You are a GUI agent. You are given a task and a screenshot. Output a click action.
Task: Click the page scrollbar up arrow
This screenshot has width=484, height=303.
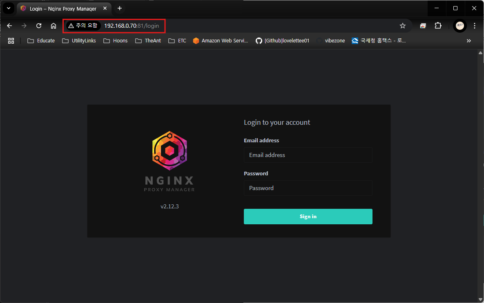480,53
